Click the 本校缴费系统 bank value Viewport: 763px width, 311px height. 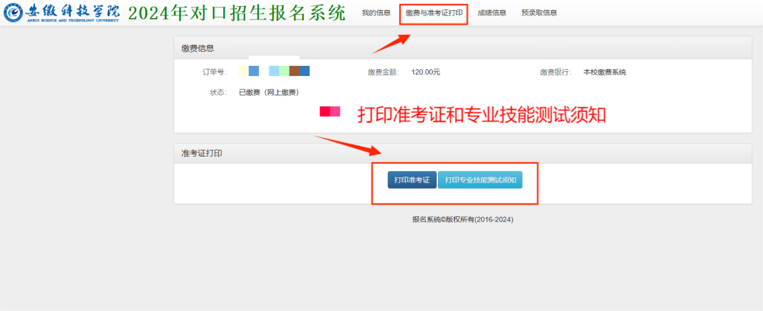coord(604,72)
